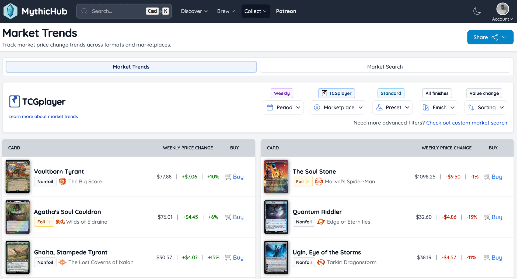Open the Marketplace dropdown
This screenshot has width=517, height=279.
point(338,107)
